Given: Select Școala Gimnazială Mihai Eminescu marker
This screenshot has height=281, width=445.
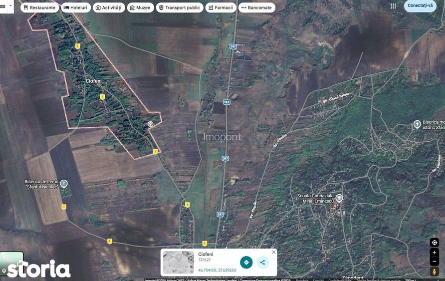Looking at the screenshot, I should click(339, 198).
